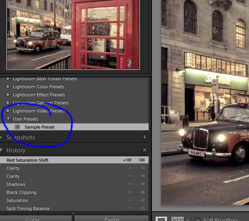The image size is (249, 221).
Task: Click the Paste button
Action: 112,219
